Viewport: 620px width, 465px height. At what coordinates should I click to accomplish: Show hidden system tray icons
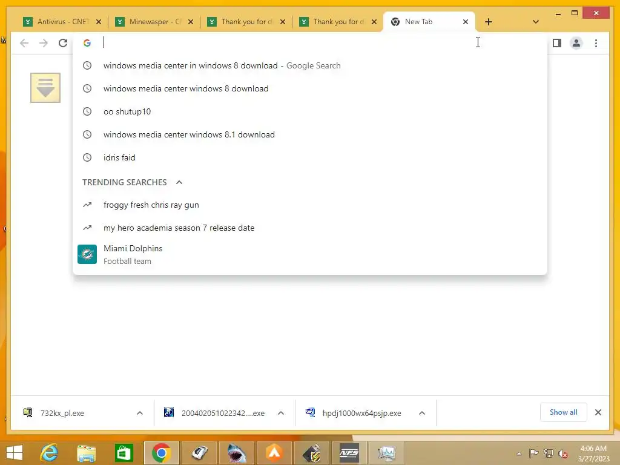tap(519, 453)
